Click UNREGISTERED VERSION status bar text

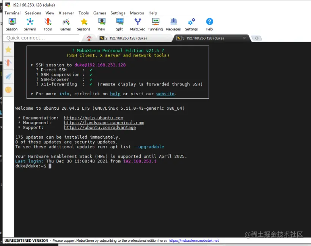pos(26,240)
